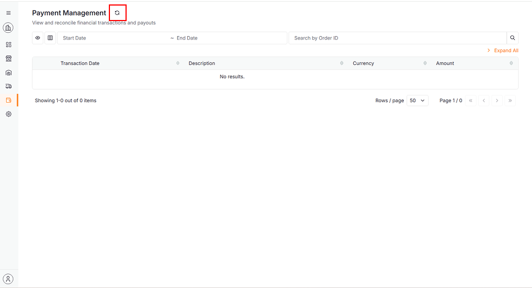The height and width of the screenshot is (288, 532).
Task: Sort by the Description column header
Action: [x=202, y=63]
